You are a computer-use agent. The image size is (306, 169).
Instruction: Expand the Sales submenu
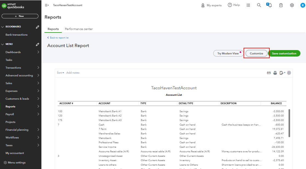tap(38, 83)
